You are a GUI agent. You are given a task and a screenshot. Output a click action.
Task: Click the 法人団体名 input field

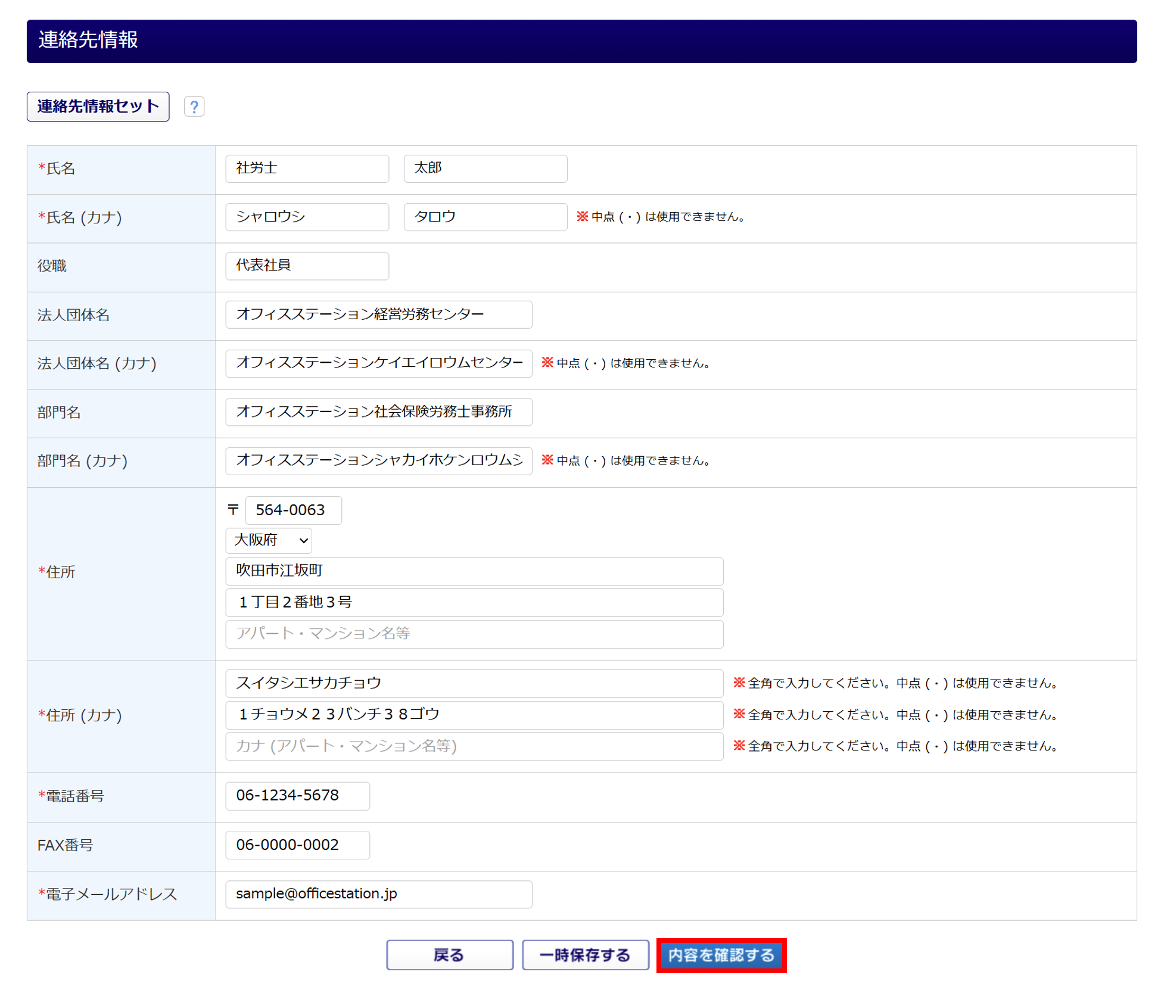[378, 314]
